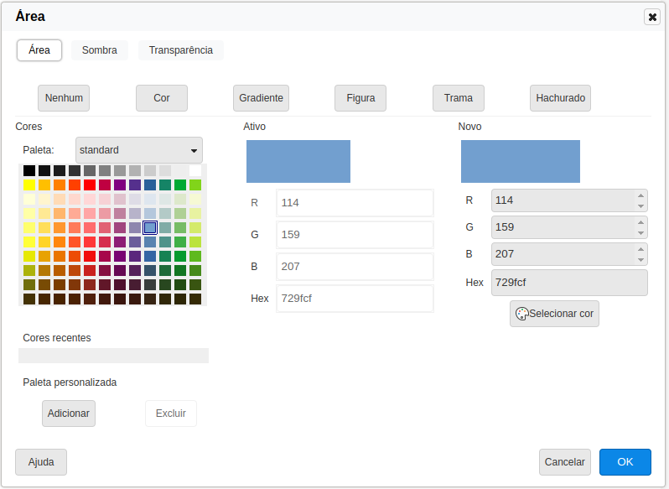Switch to the Sombra tab
Viewport: 669px width, 489px height.
click(x=100, y=50)
